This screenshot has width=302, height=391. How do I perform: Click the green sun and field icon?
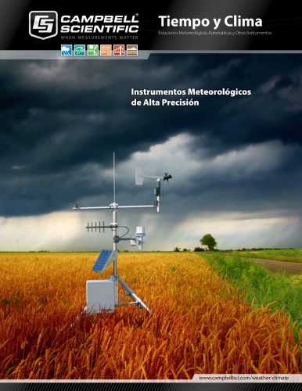pyautogui.click(x=93, y=50)
